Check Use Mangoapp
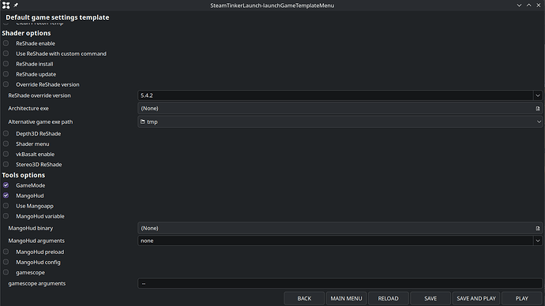 click(6, 206)
